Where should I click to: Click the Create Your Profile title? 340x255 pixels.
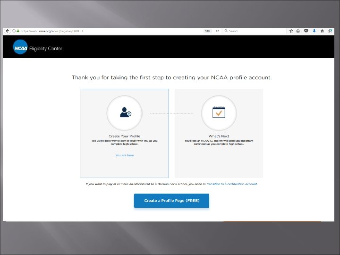125,136
